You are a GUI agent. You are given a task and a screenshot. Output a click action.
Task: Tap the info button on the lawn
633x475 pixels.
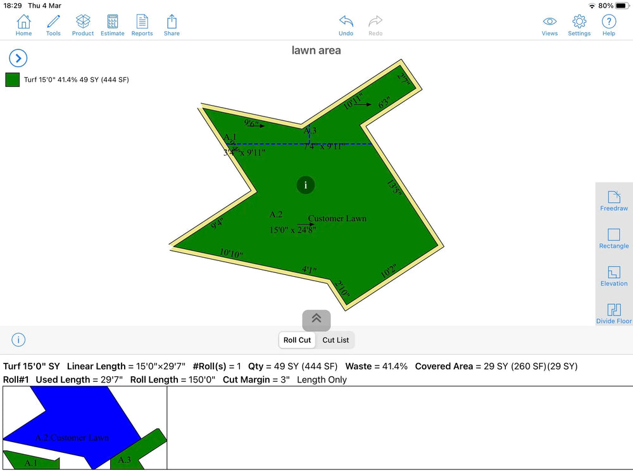coord(306,186)
